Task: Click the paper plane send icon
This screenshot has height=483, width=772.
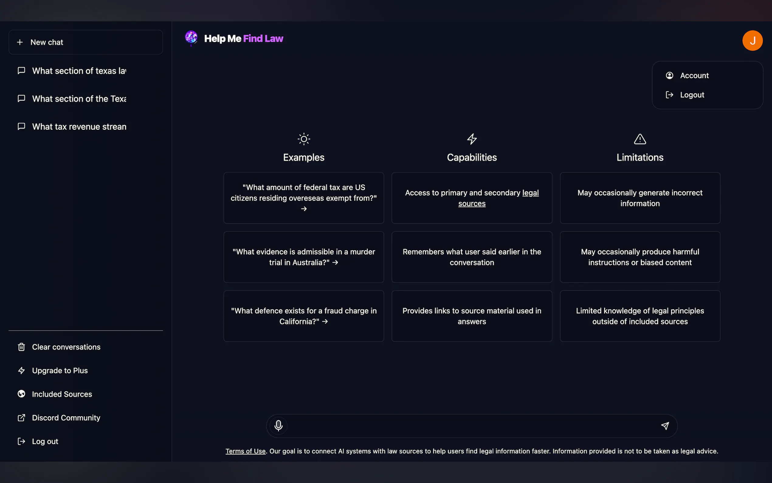Action: pos(665,426)
